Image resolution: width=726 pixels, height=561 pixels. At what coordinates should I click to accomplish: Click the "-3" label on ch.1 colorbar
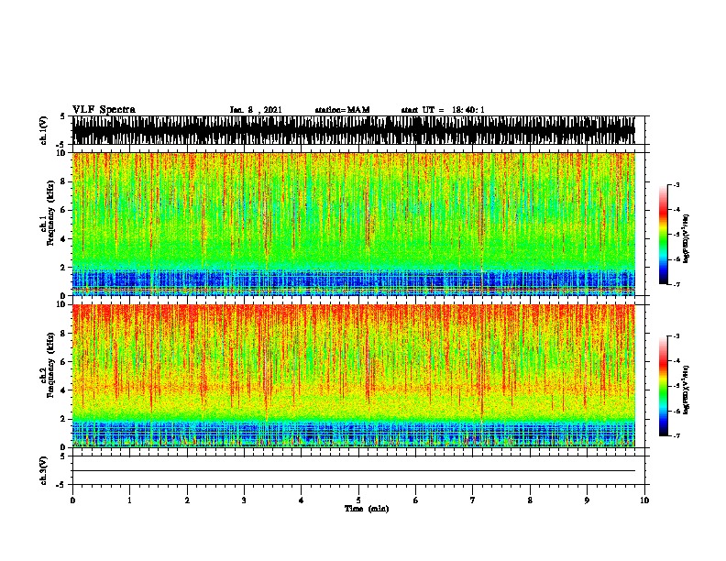tap(676, 184)
